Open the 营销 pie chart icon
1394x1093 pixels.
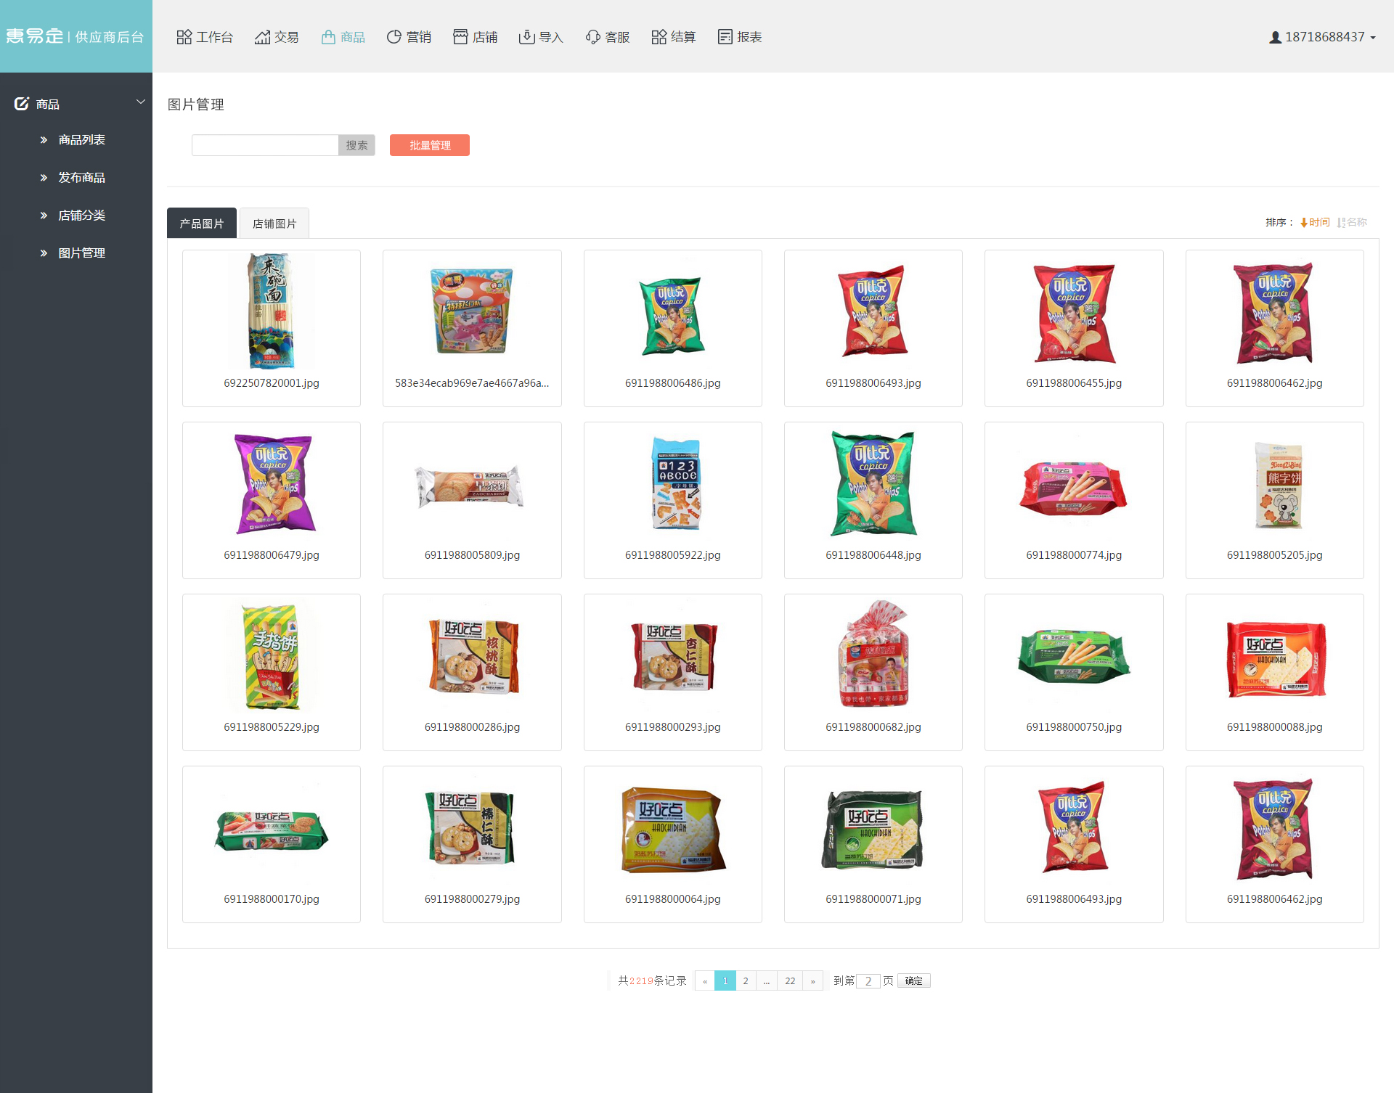394,37
